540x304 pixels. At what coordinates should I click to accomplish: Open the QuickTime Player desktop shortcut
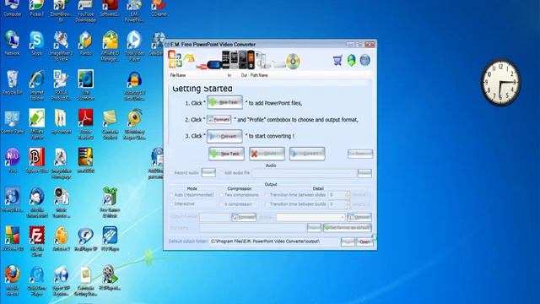pos(36,280)
